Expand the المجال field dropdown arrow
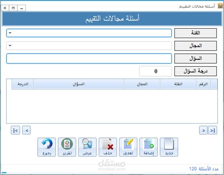 click(x=10, y=46)
